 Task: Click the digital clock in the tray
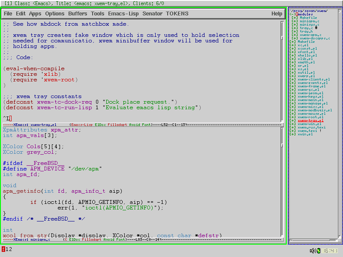[331, 251]
